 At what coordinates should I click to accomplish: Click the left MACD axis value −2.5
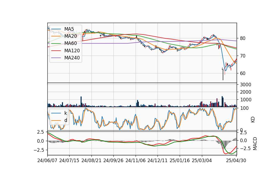39,150
